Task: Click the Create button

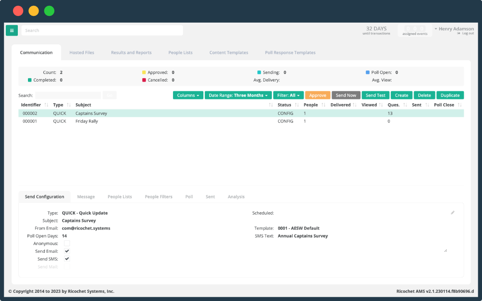Action: 402,96
